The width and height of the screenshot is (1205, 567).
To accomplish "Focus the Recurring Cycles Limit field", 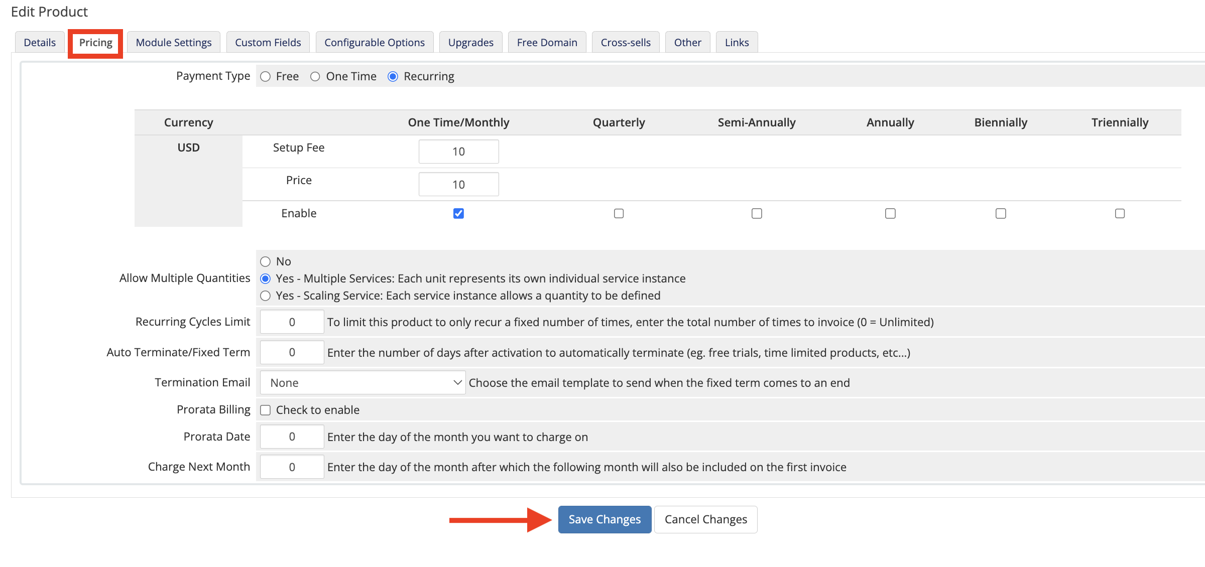I will coord(292,322).
